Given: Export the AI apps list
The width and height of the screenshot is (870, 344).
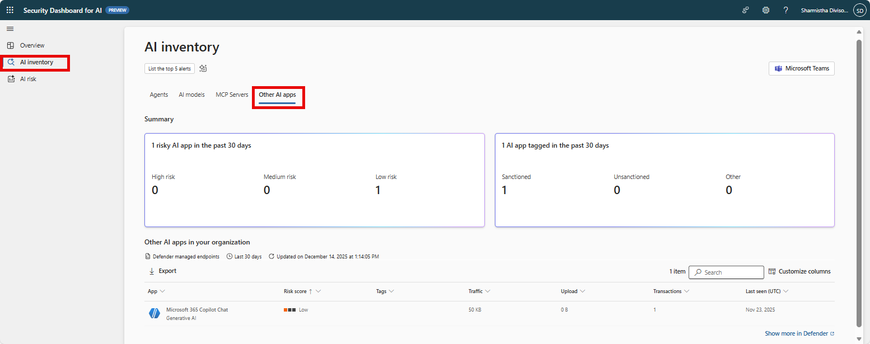Looking at the screenshot, I should click(162, 271).
